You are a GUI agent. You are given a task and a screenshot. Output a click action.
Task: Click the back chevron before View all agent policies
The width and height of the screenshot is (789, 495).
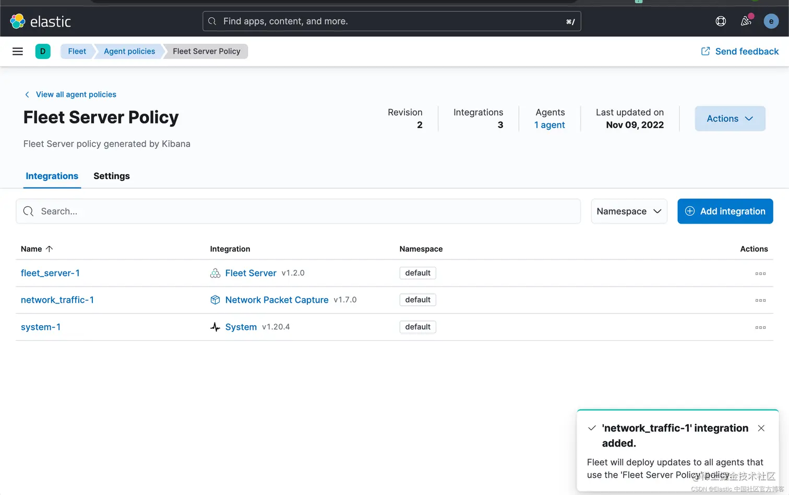(x=27, y=94)
